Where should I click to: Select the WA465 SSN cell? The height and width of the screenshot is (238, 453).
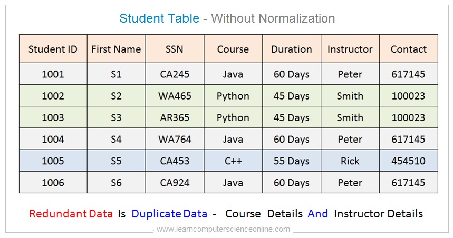point(175,96)
